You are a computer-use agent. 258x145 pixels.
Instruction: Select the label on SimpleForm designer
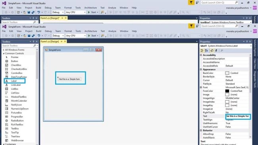pyautogui.click(x=69, y=79)
